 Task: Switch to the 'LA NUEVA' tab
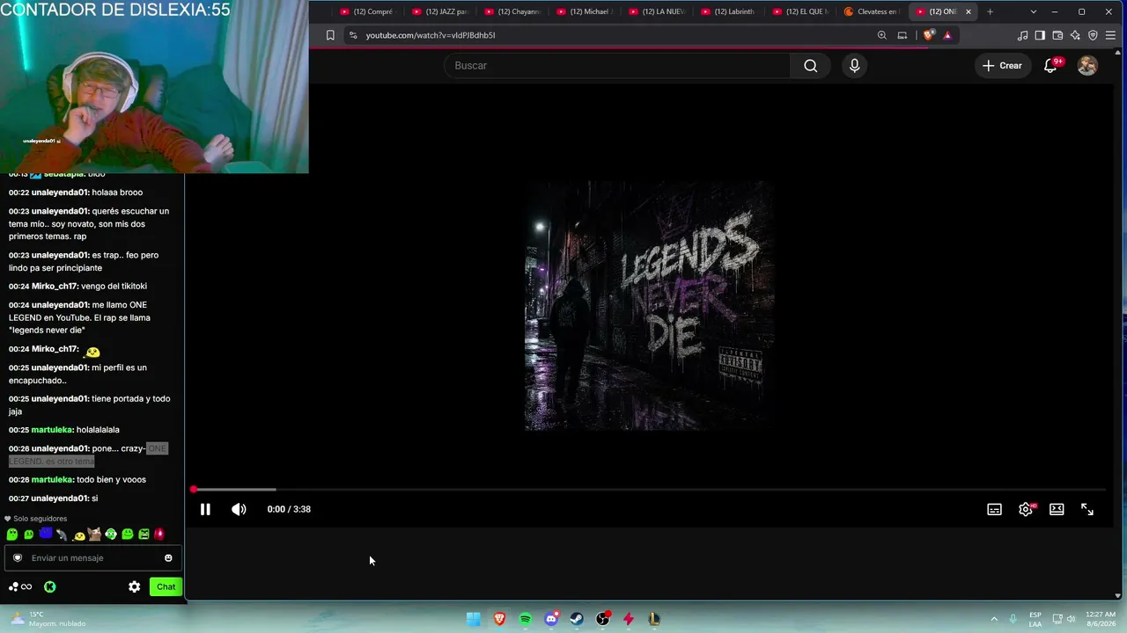click(x=657, y=11)
